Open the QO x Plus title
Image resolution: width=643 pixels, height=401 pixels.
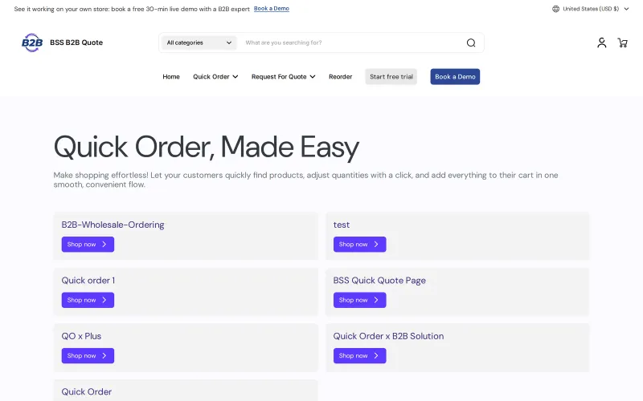[x=81, y=336]
